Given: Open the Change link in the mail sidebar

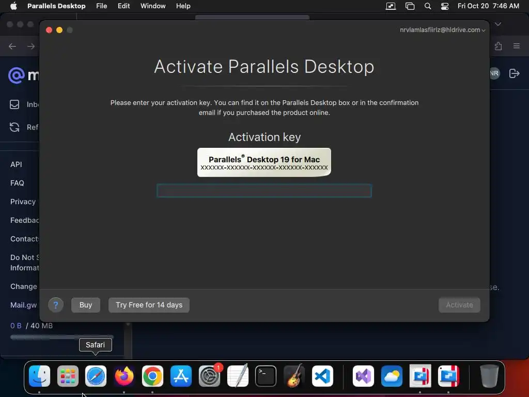Looking at the screenshot, I should [x=24, y=286].
